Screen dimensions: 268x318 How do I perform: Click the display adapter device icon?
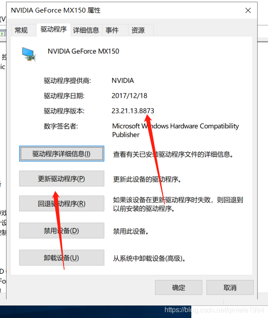(x=29, y=54)
